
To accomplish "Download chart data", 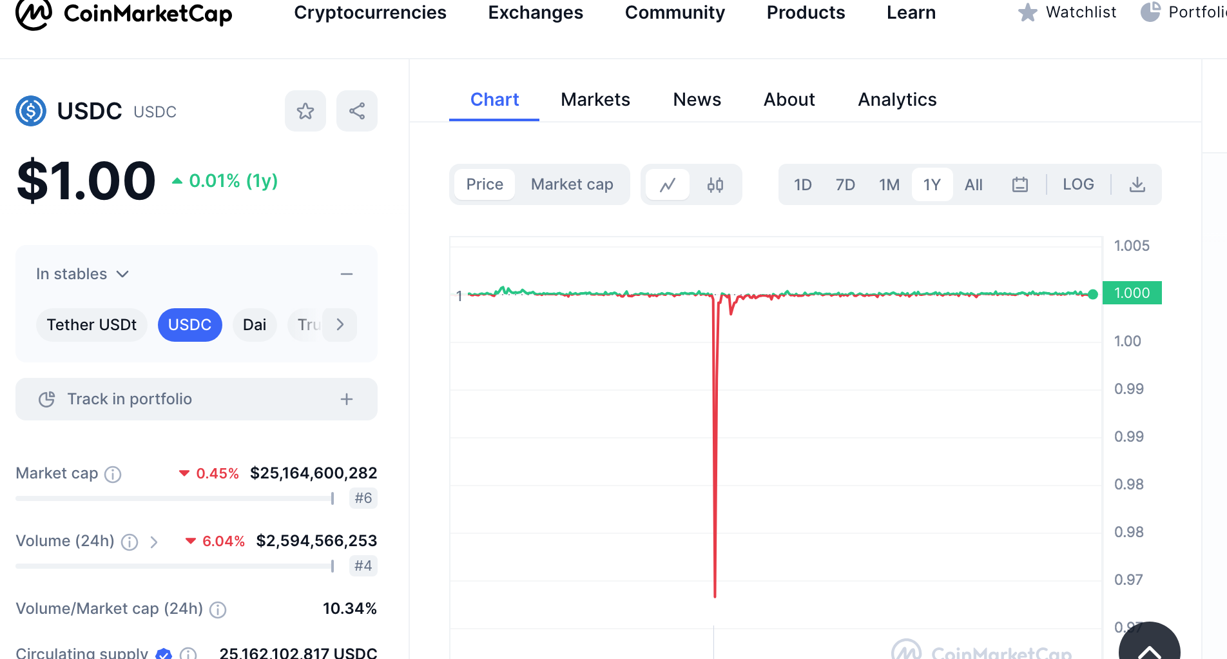I will 1137,184.
